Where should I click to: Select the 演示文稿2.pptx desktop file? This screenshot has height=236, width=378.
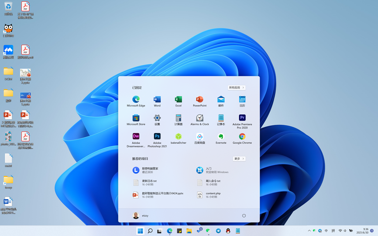25,76
